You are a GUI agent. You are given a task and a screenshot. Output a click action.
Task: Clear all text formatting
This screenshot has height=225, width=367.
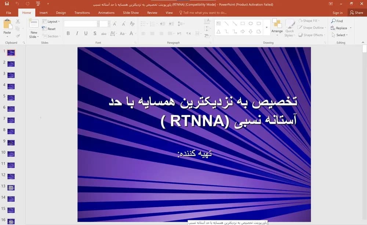pyautogui.click(x=132, y=24)
